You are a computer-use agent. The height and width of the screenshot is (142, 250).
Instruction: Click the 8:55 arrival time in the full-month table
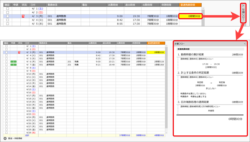pos(98,58)
